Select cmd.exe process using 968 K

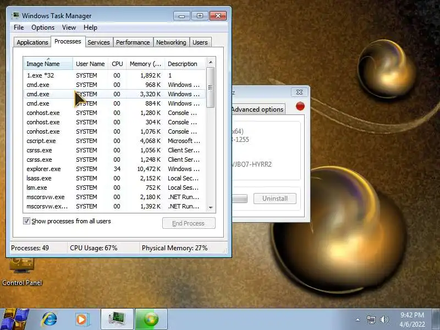[114, 85]
